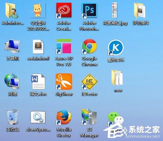Click the 姹紫嫣红.jpg file name text
The width and height of the screenshot is (163, 141).
point(115,23)
